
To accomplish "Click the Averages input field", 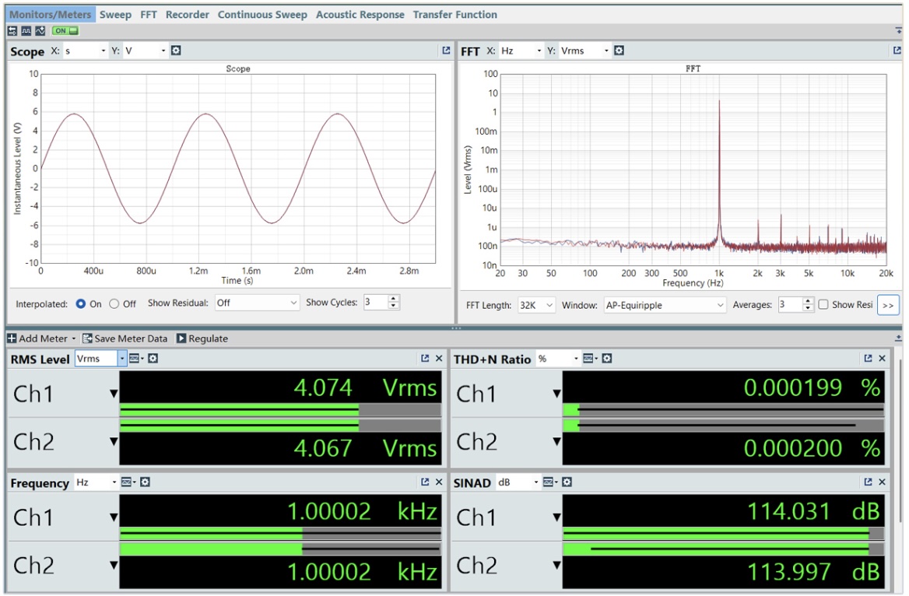I will [791, 305].
